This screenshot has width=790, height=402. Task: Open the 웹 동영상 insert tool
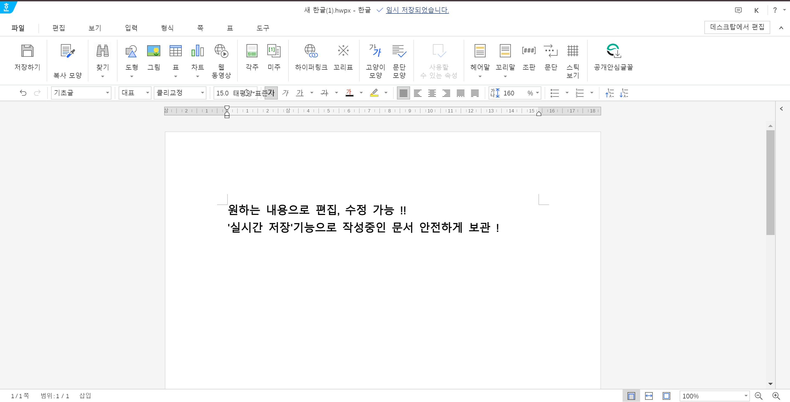point(221,51)
